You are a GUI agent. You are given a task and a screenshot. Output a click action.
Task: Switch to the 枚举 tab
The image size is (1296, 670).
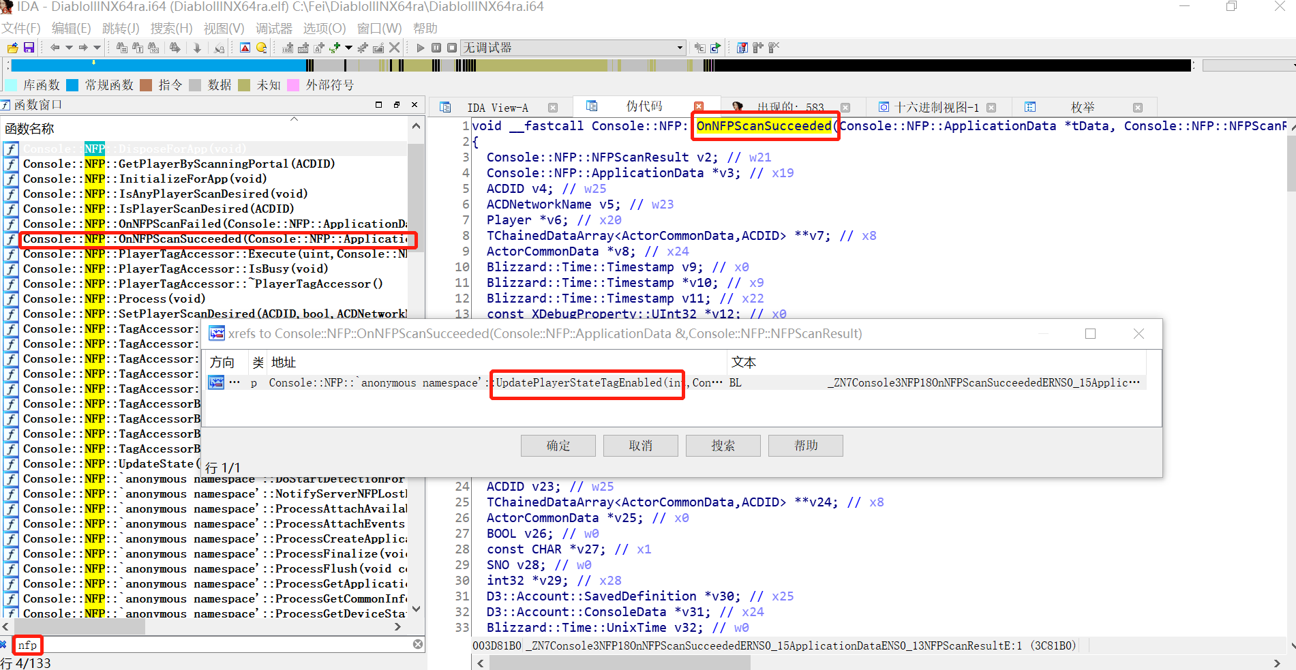coord(1083,108)
